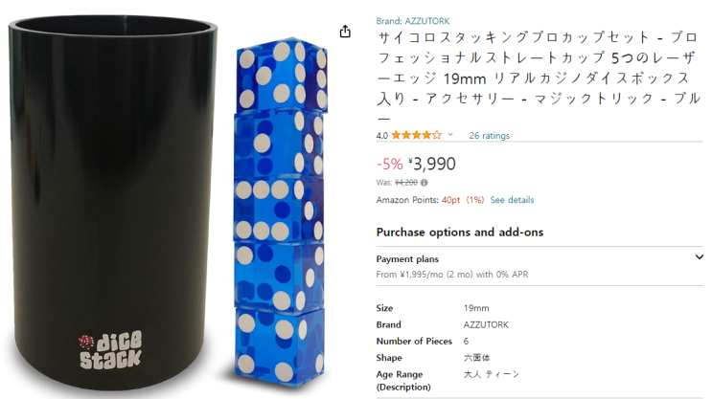This screenshot has height=399, width=712.
Task: Open the Brand: AZZUTORK link
Action: 413,21
